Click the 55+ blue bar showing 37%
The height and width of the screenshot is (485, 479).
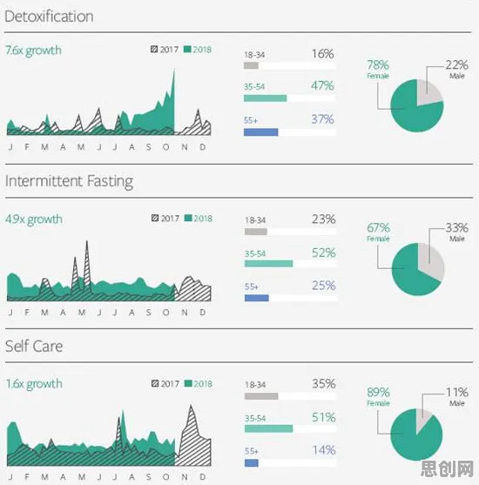261,132
